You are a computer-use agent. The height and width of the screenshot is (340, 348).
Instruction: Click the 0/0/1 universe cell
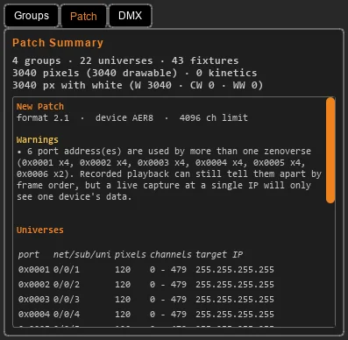[x=67, y=269]
